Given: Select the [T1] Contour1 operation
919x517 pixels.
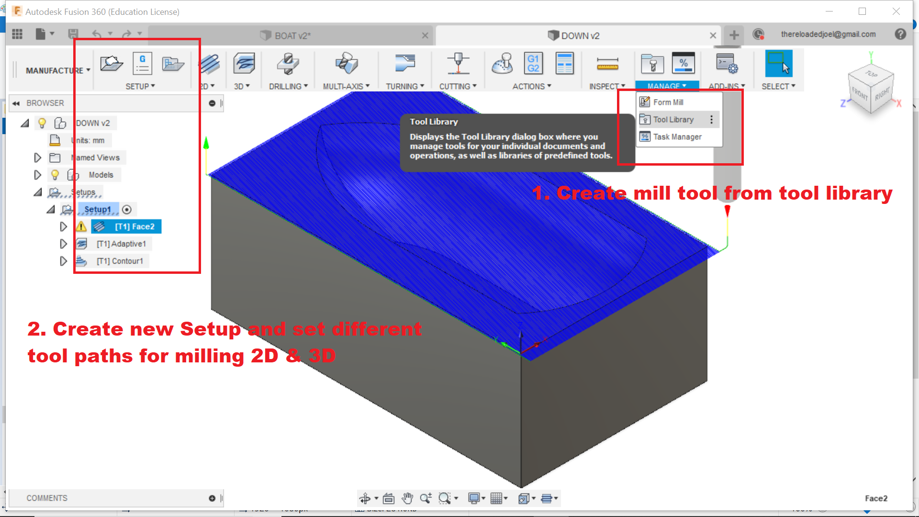Looking at the screenshot, I should point(120,261).
